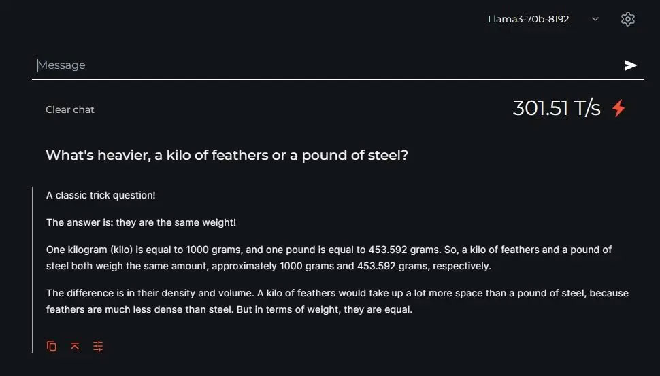Copy the response using copy icon

click(x=51, y=345)
